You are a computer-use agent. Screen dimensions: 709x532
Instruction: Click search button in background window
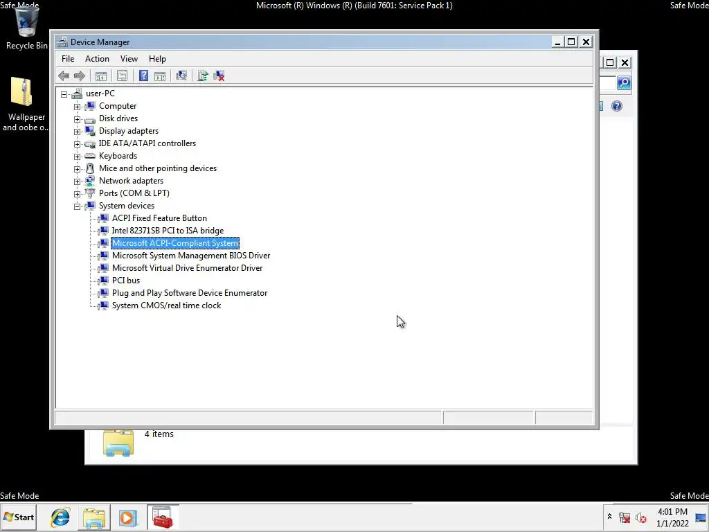coord(624,83)
